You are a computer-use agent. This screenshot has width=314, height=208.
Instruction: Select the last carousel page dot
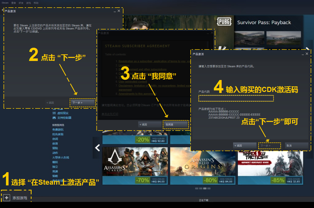(x=209, y=188)
